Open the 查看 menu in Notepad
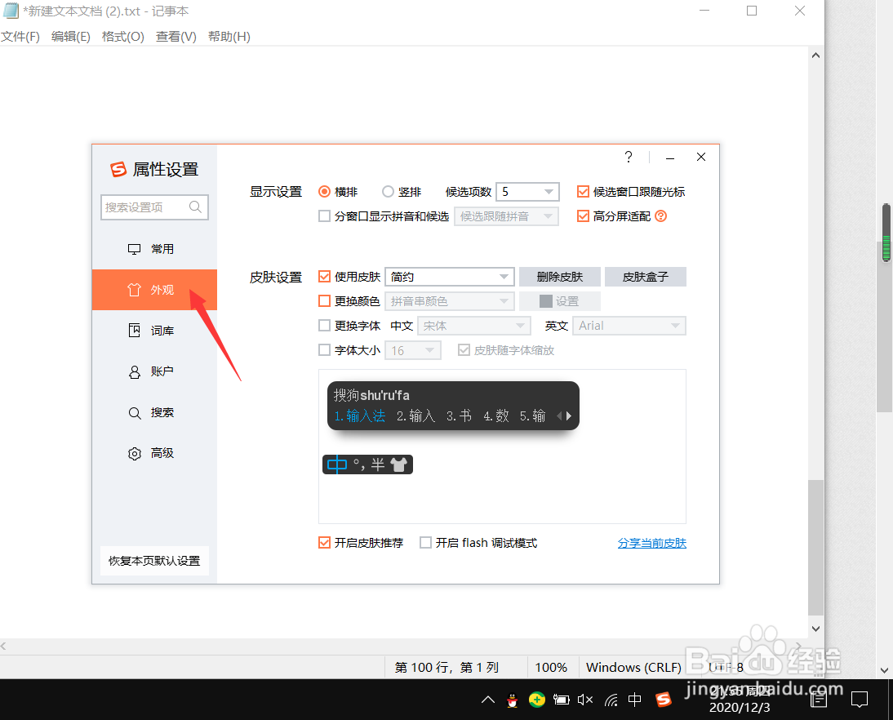Screen dimensions: 893x720 point(175,36)
